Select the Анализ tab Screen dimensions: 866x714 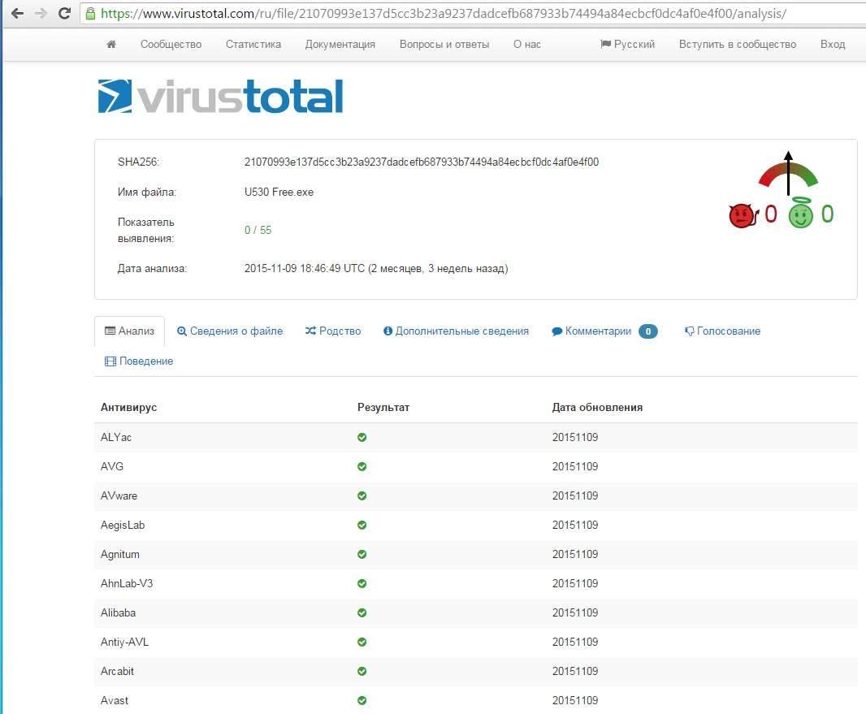point(130,331)
